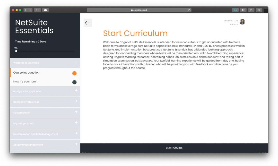Click the Start Curriculum heading
The image size is (278, 166).
[x=135, y=33]
